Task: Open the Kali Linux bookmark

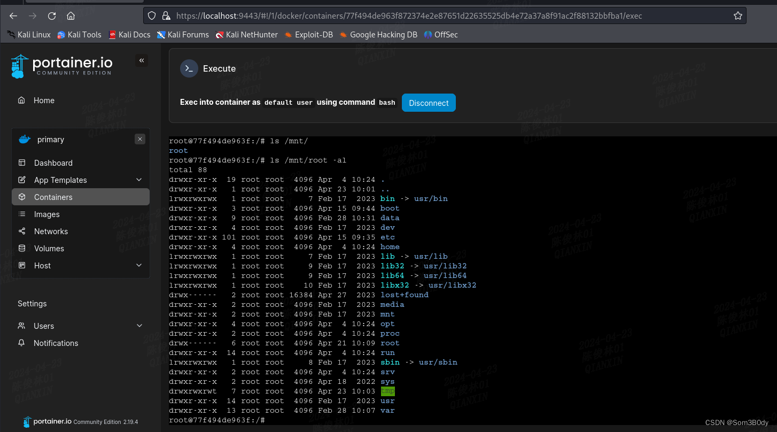Action: [29, 35]
